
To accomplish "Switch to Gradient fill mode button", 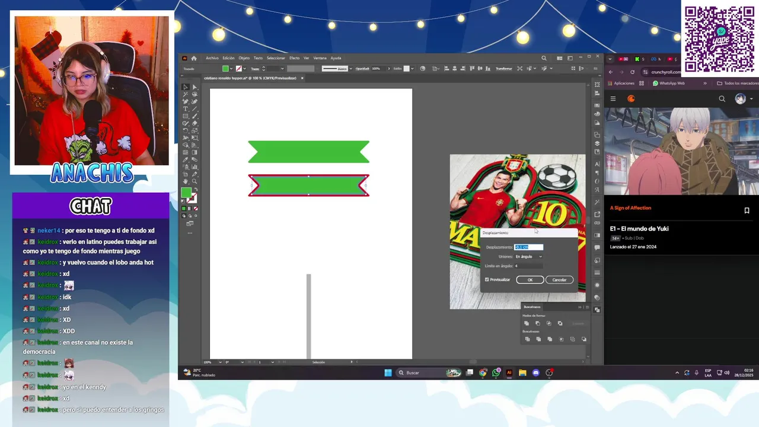I will (x=190, y=208).
